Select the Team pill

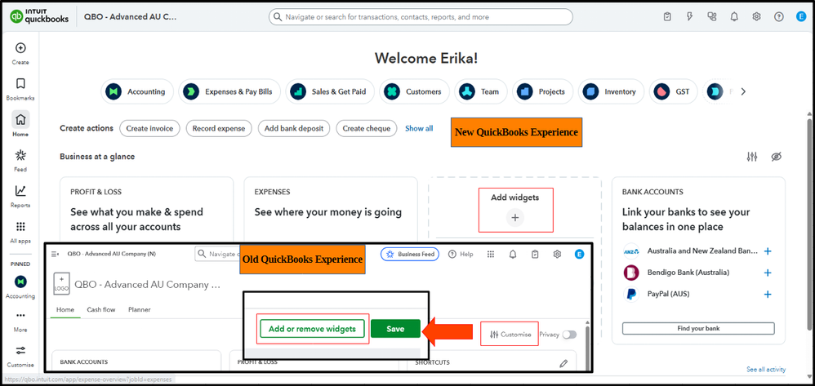[481, 91]
